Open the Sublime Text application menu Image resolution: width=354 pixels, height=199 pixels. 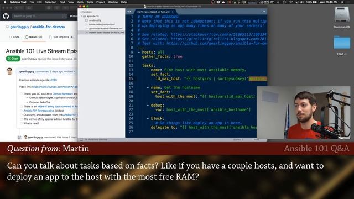pyautogui.click(x=18, y=2)
